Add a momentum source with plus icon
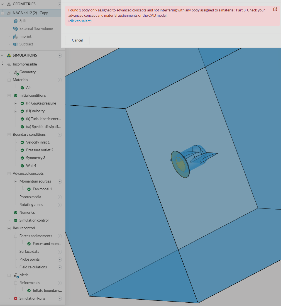 pos(60,182)
